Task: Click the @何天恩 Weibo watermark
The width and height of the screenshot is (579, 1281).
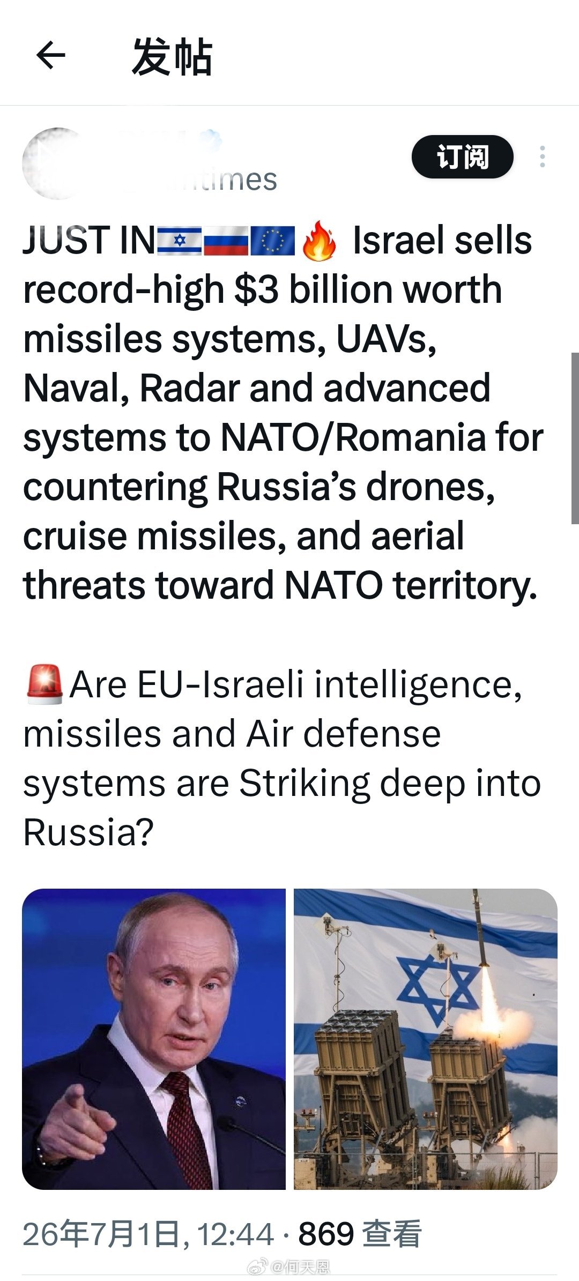Action: (288, 1267)
